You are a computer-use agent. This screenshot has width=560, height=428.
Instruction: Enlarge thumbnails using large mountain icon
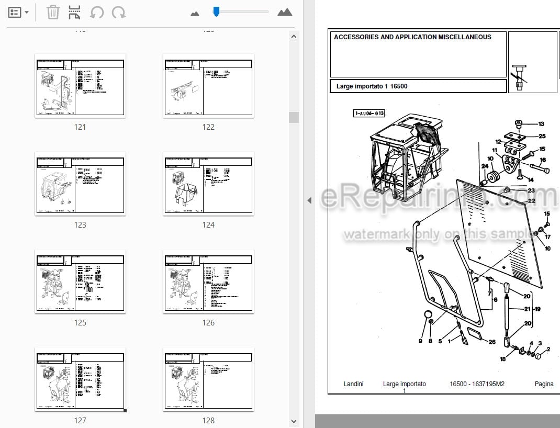click(x=285, y=13)
